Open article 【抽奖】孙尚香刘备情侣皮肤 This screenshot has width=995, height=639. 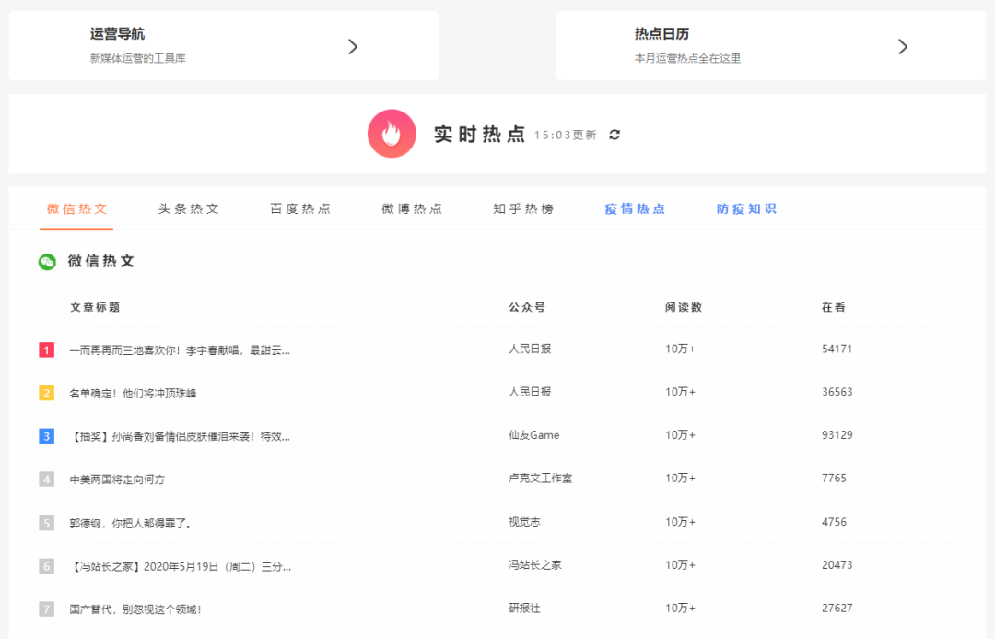click(180, 436)
